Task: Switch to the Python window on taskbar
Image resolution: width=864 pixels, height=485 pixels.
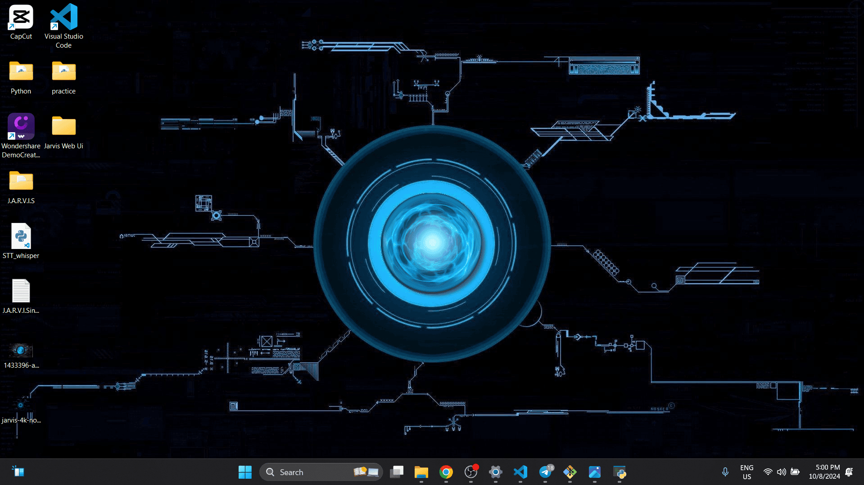Action: [x=620, y=472]
